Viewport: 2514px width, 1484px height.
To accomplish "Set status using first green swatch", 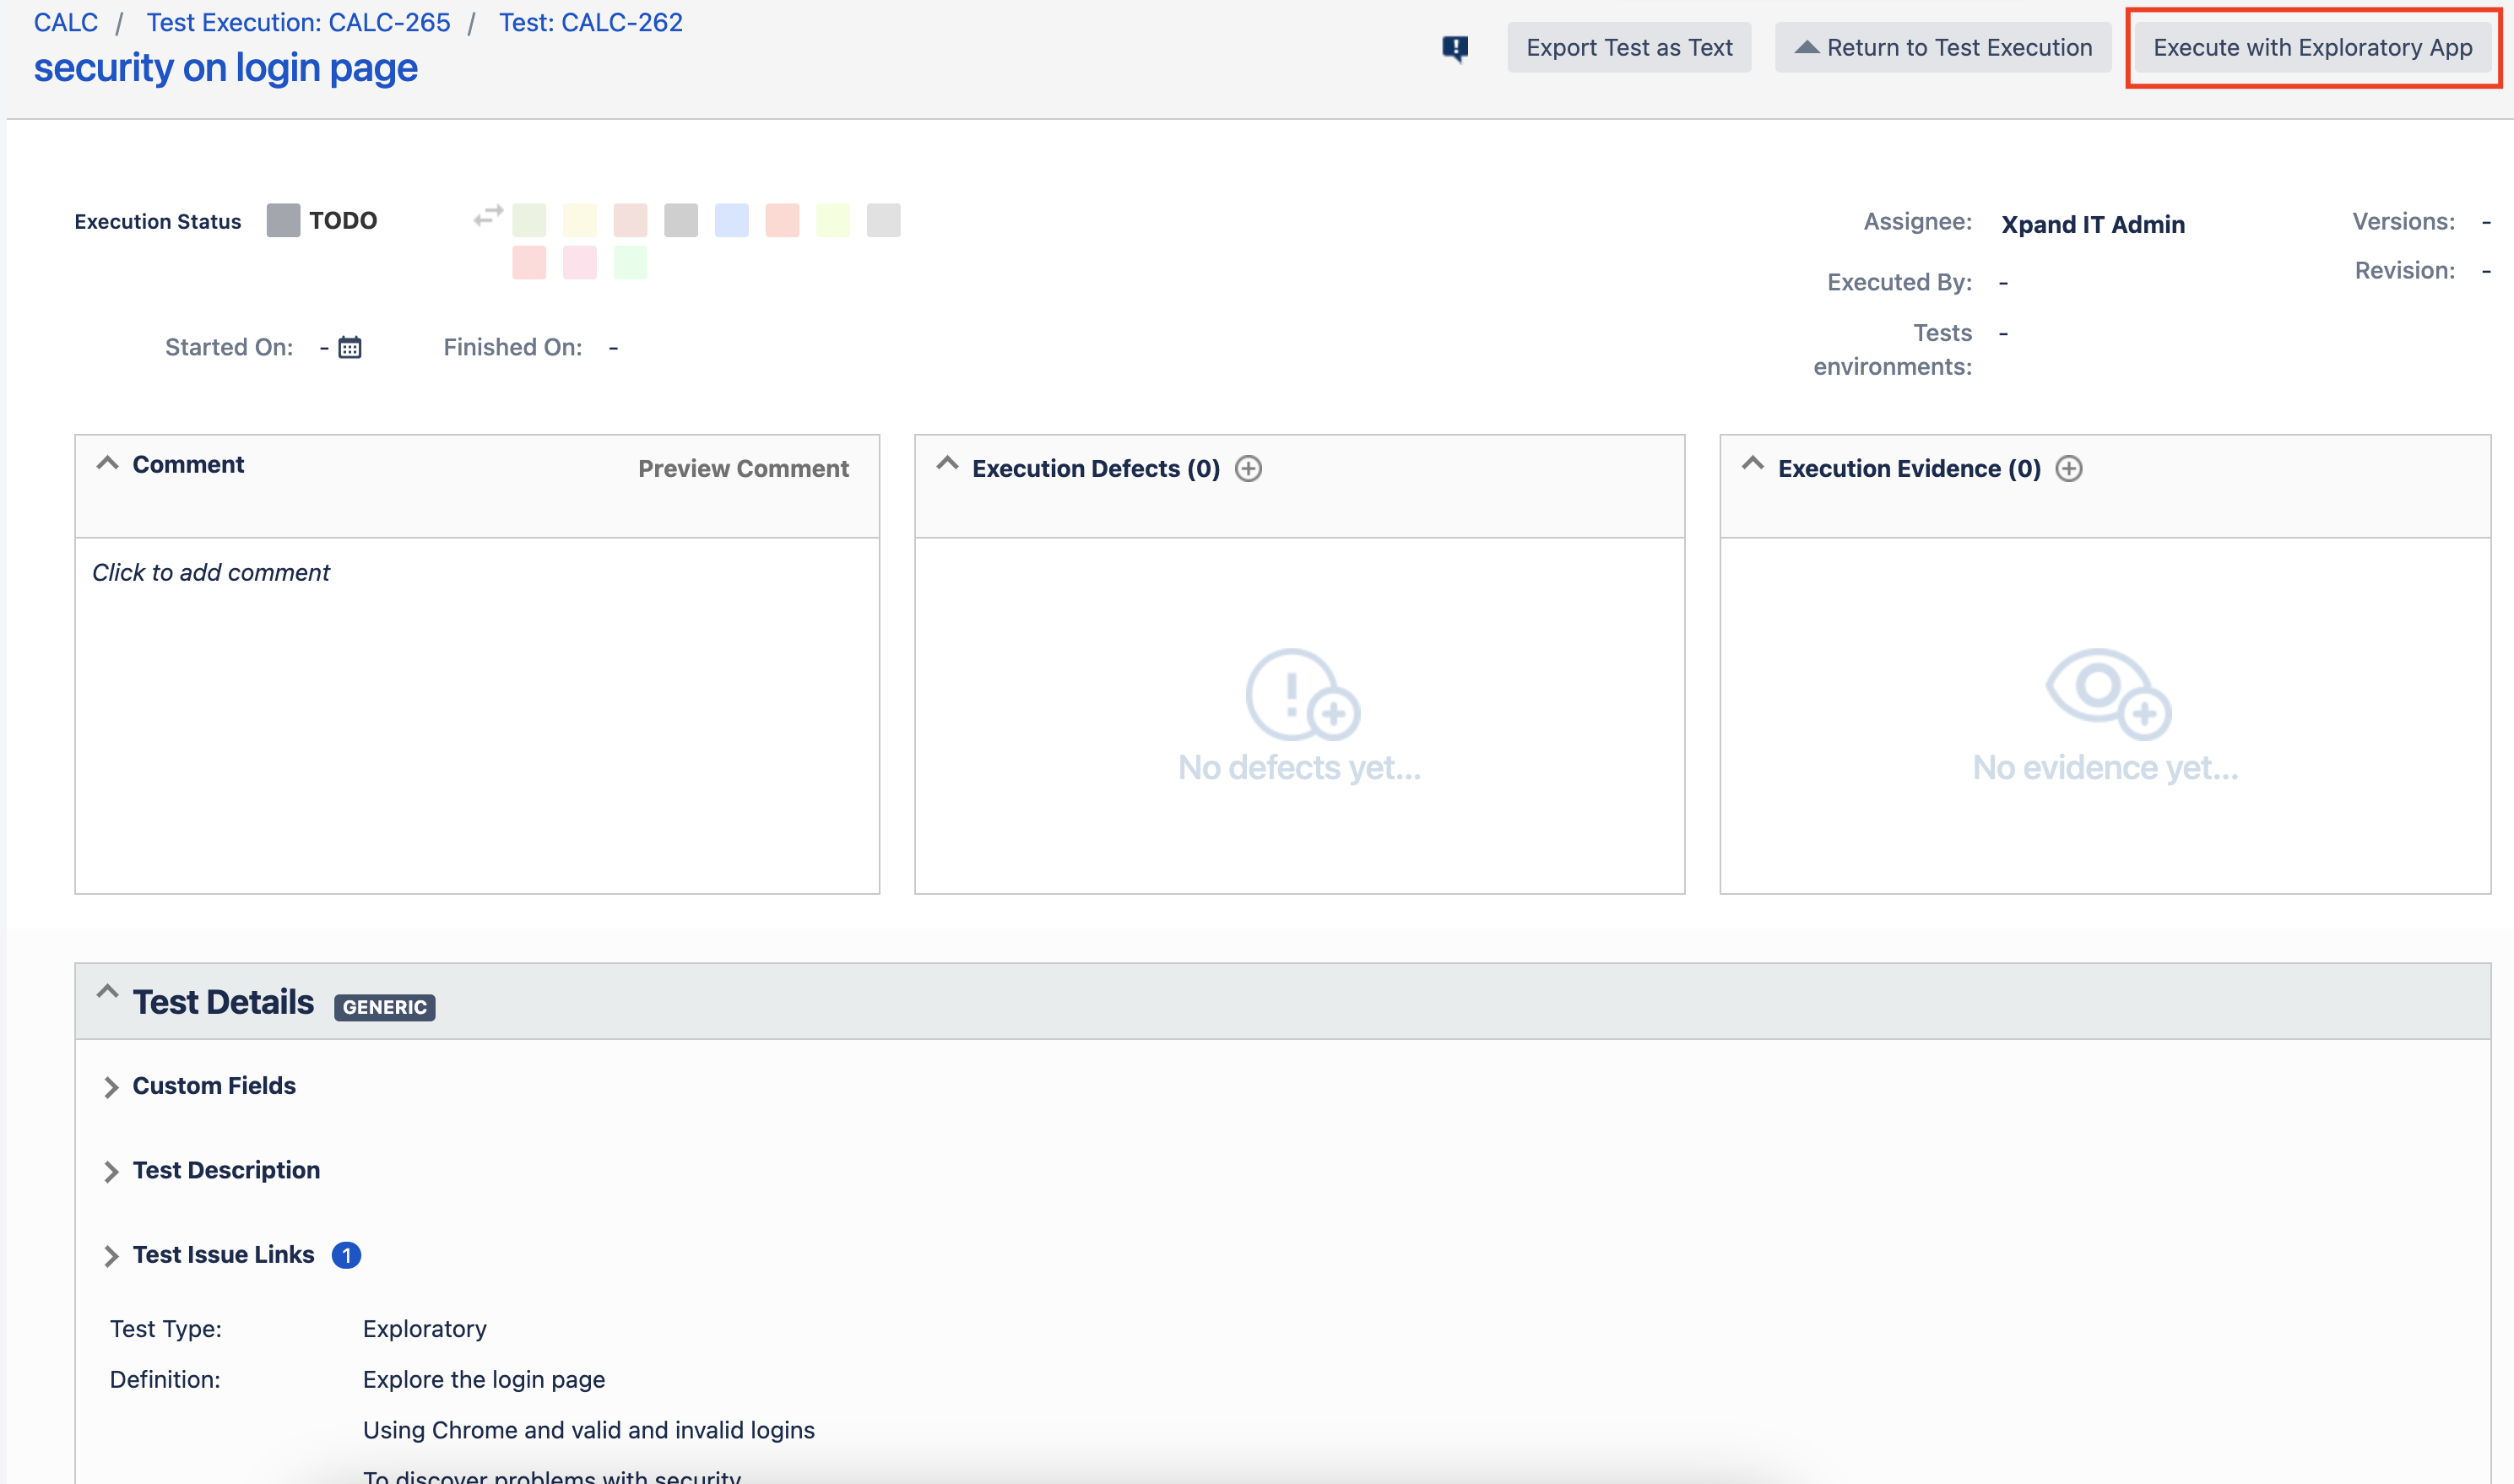I will (529, 220).
